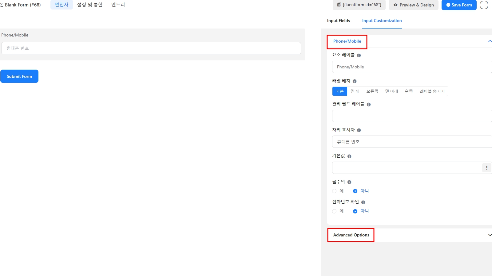The width and height of the screenshot is (492, 276).
Task: Choose 맨 아래 label placement
Action: [x=391, y=91]
